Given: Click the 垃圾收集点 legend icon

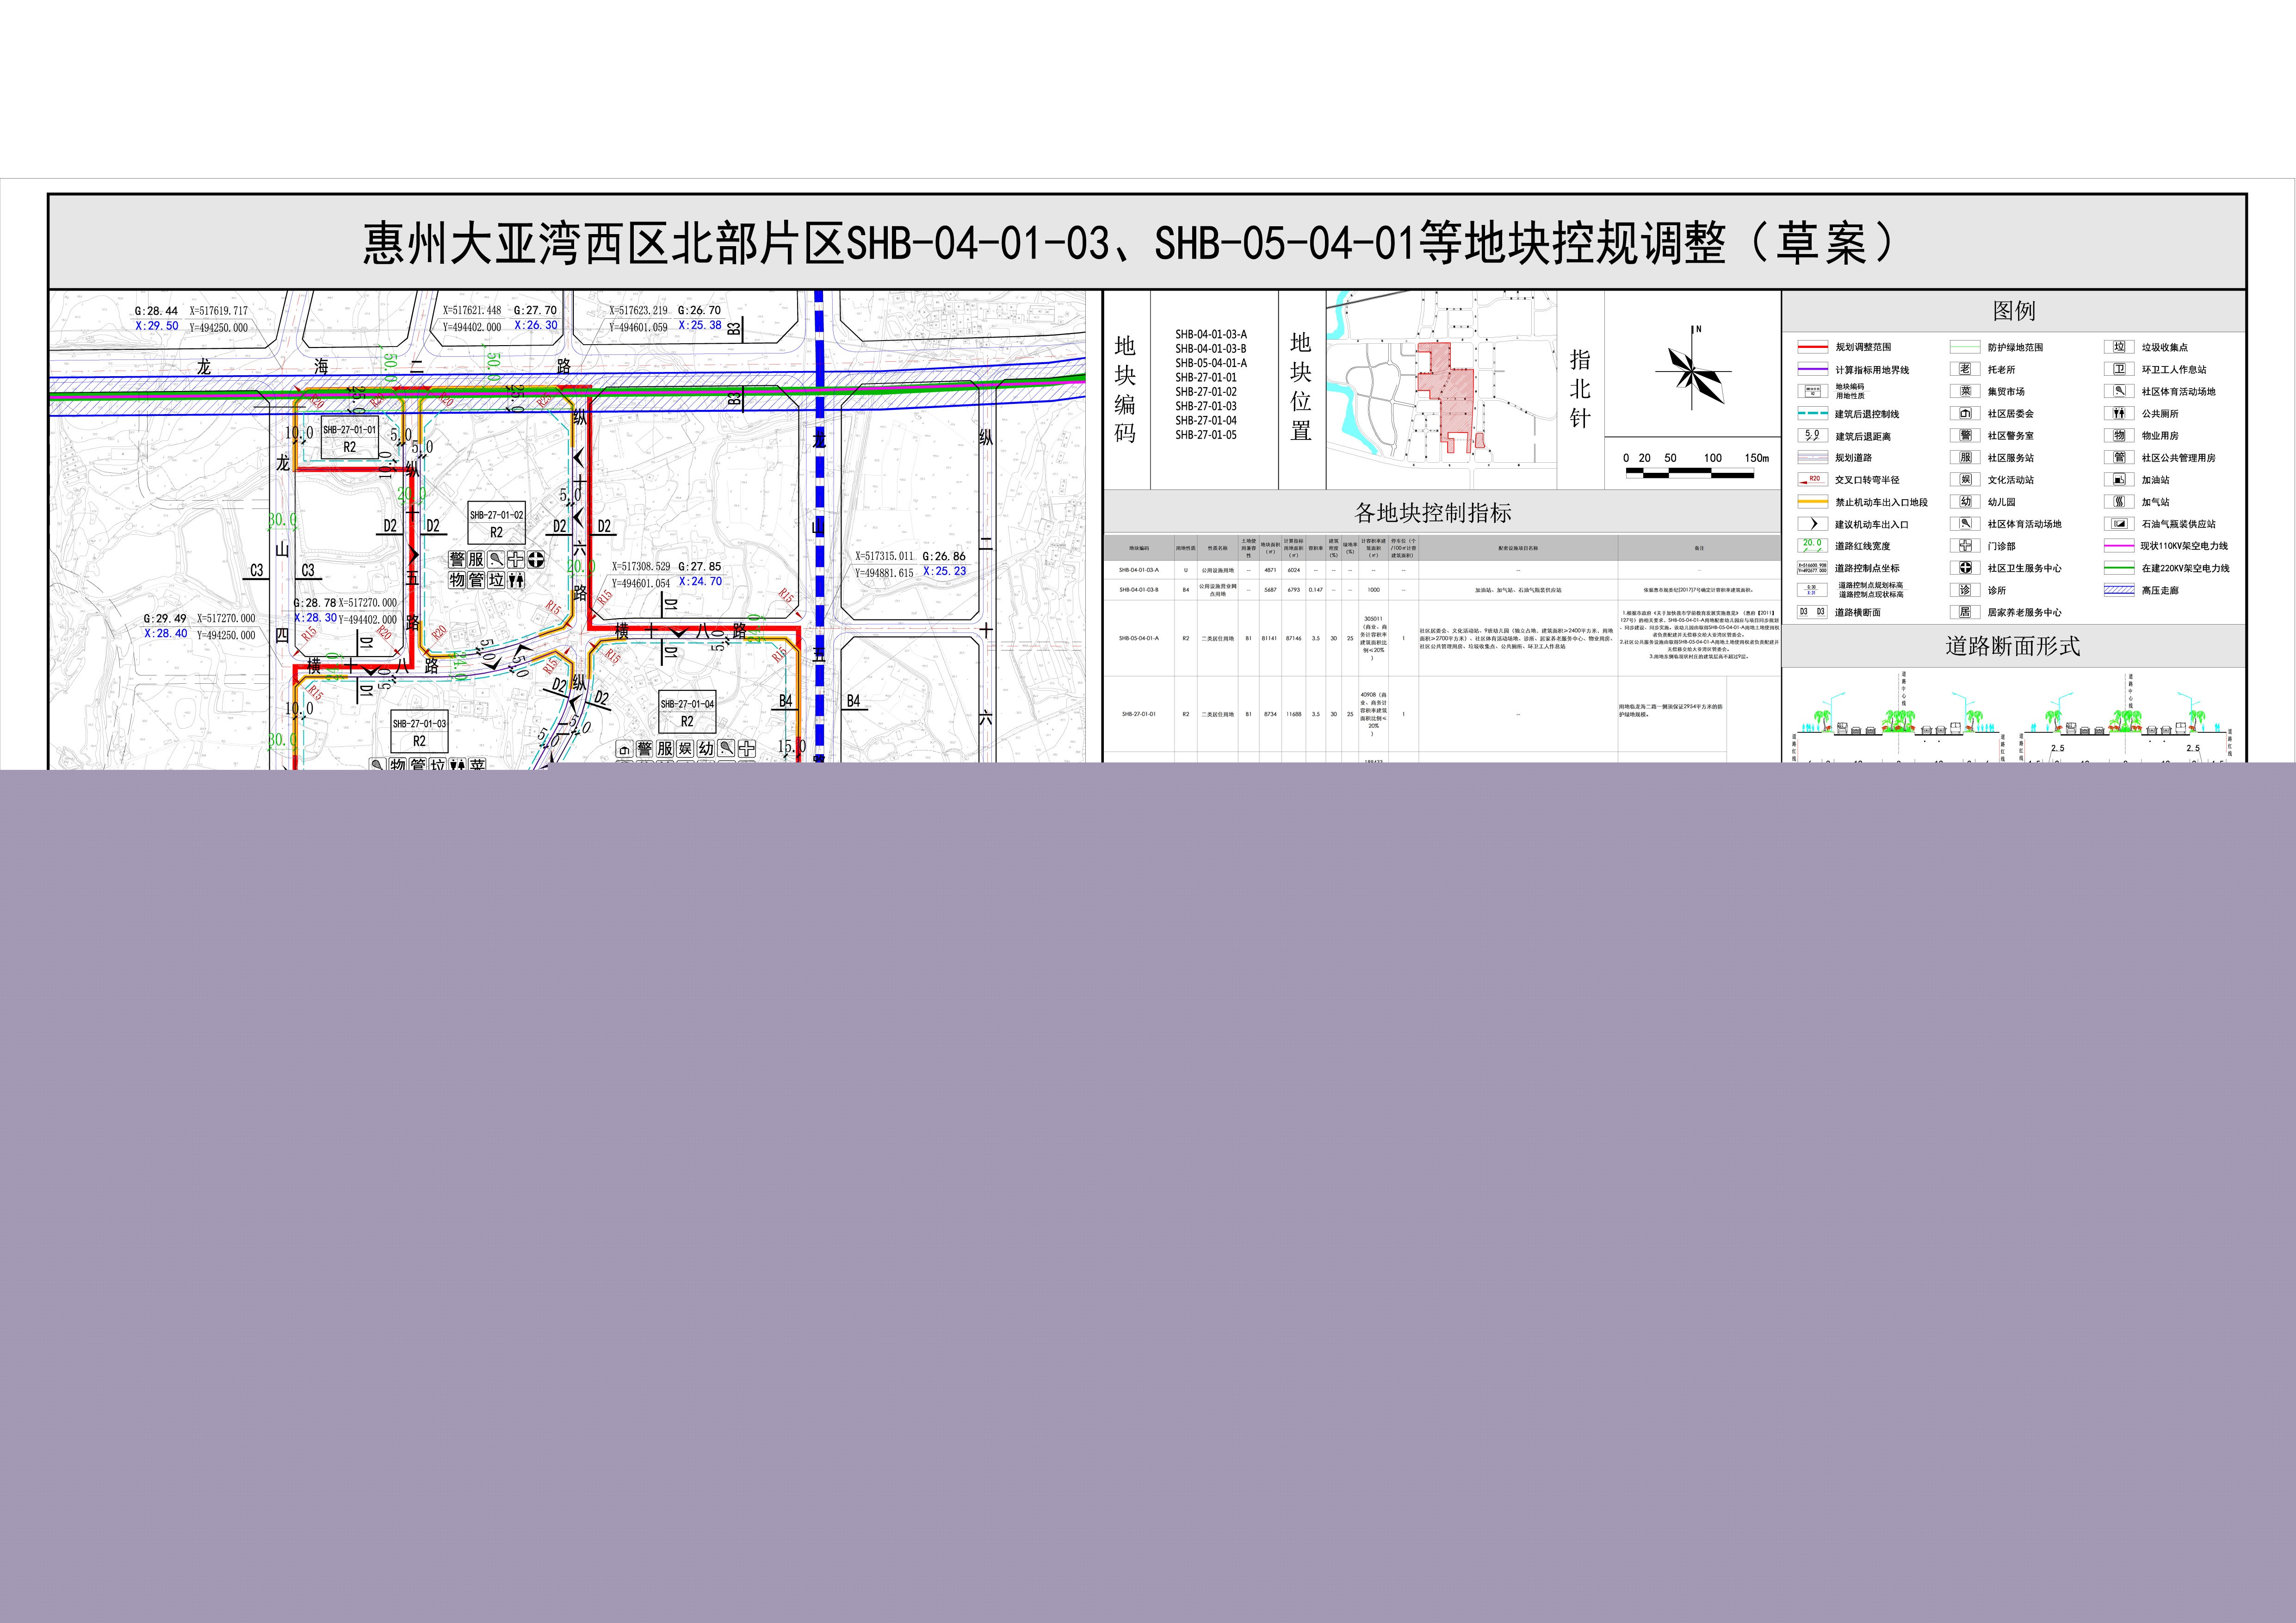Looking at the screenshot, I should [x=2119, y=347].
